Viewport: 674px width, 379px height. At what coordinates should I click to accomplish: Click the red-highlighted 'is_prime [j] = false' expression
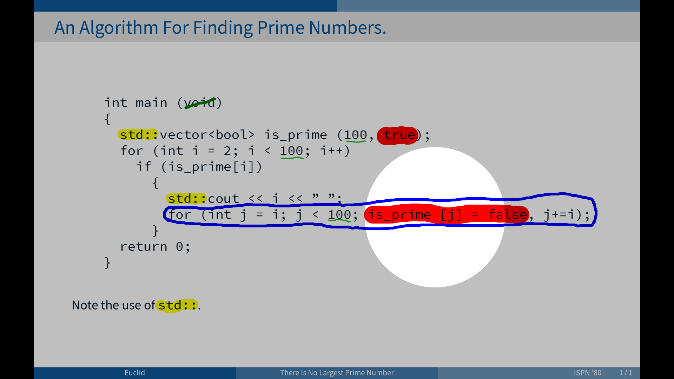pyautogui.click(x=447, y=214)
